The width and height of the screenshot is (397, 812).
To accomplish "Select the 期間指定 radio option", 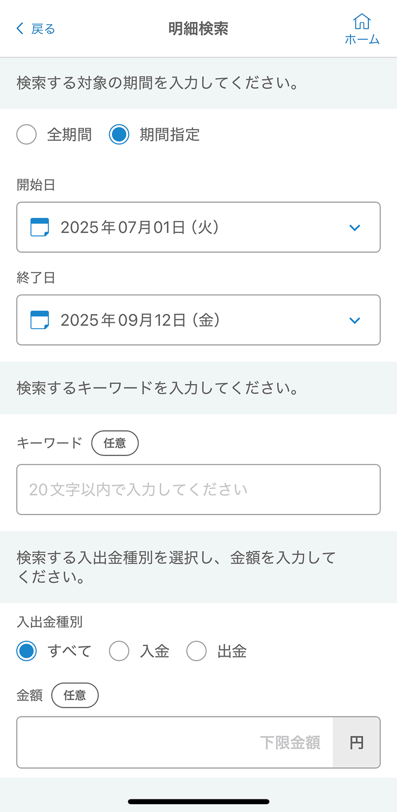I will pos(119,134).
